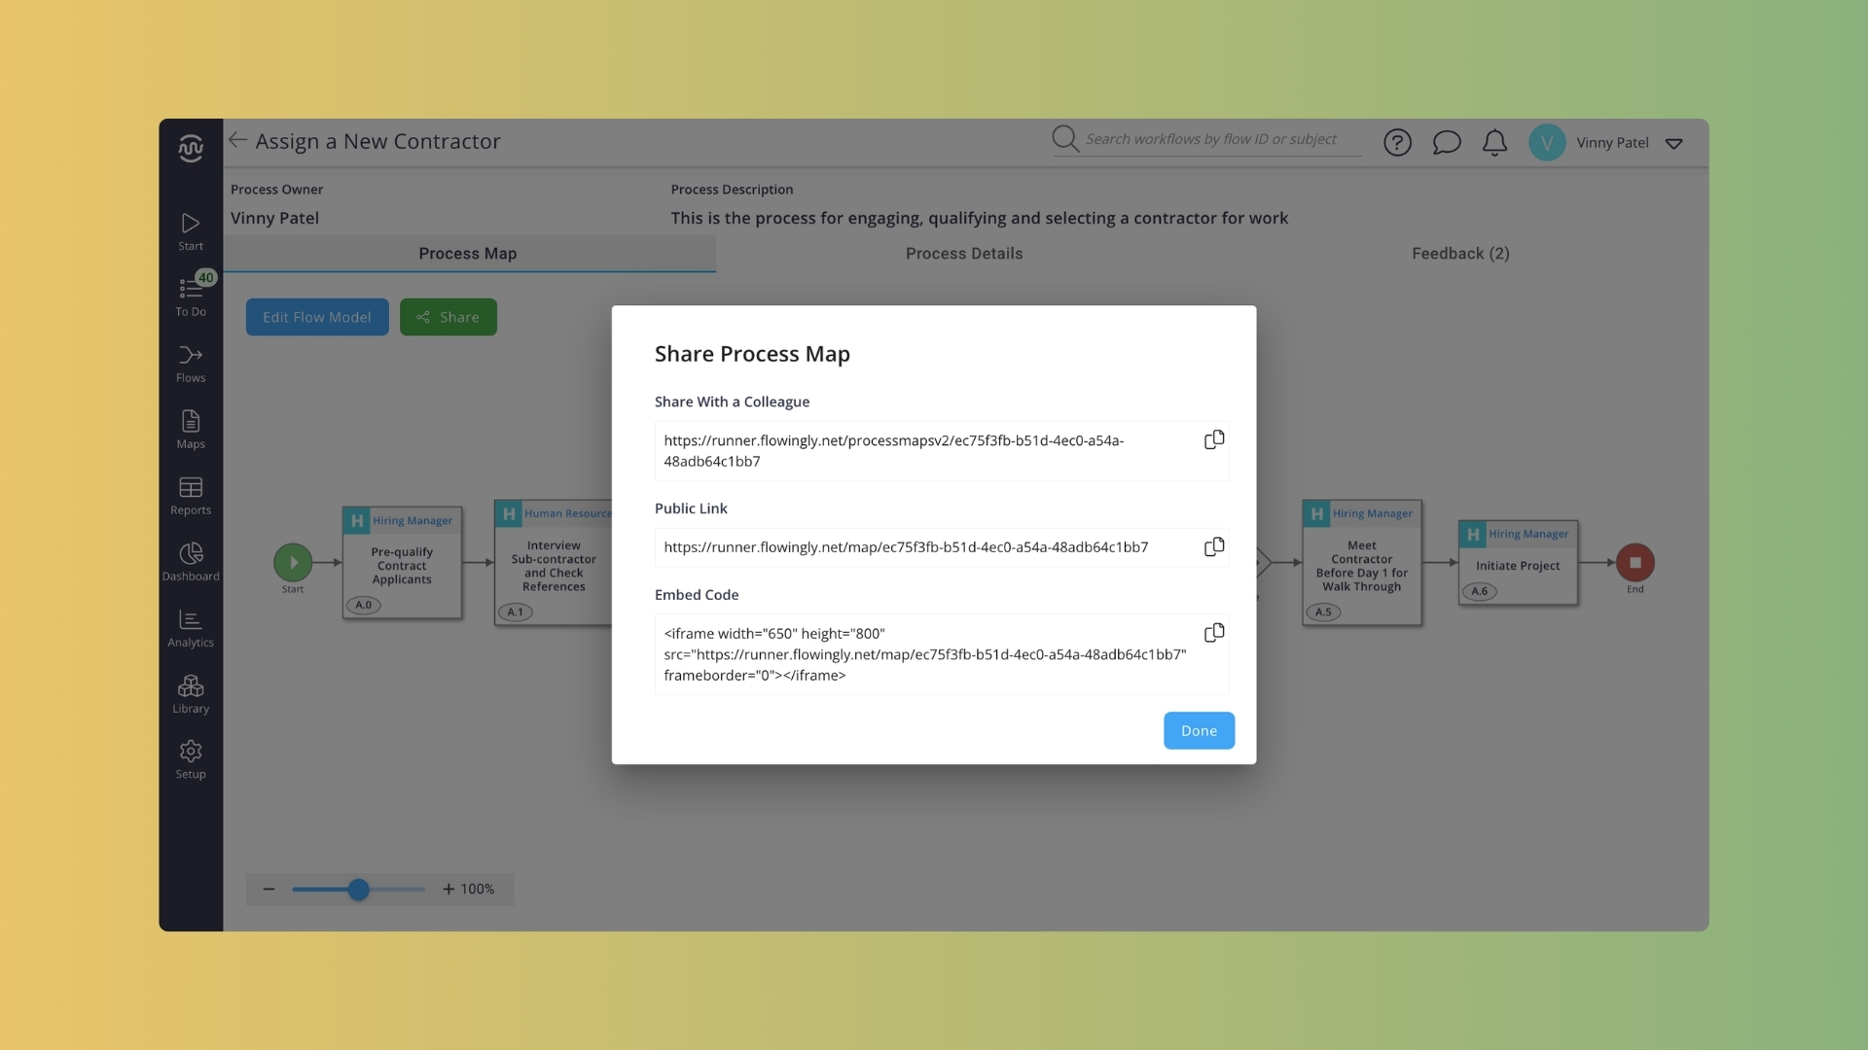Switch to the Process Details tab
Screen dimensions: 1868x1050
(x=963, y=254)
